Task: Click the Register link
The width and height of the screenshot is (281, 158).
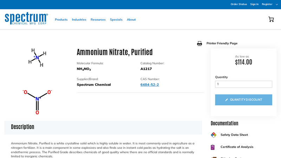Action: [x=267, y=4]
